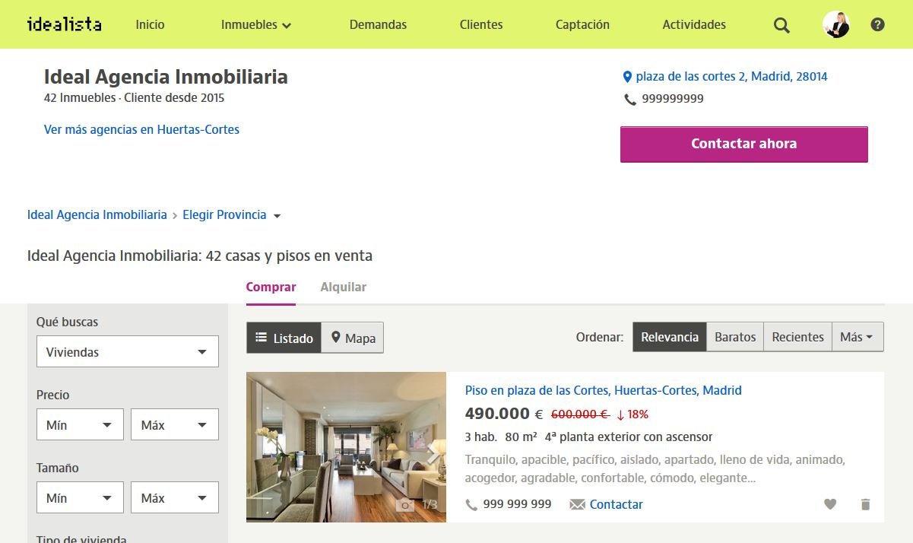
Task: Open the Demandas menu item
Action: click(378, 24)
